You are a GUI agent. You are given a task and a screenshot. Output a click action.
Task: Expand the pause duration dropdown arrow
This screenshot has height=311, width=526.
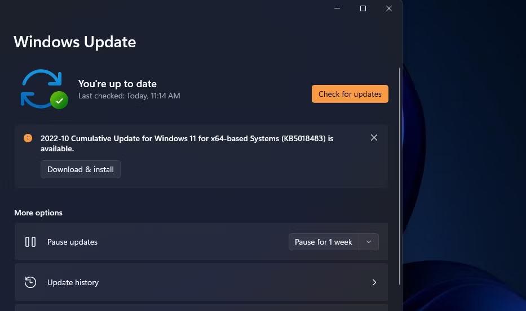click(x=369, y=242)
